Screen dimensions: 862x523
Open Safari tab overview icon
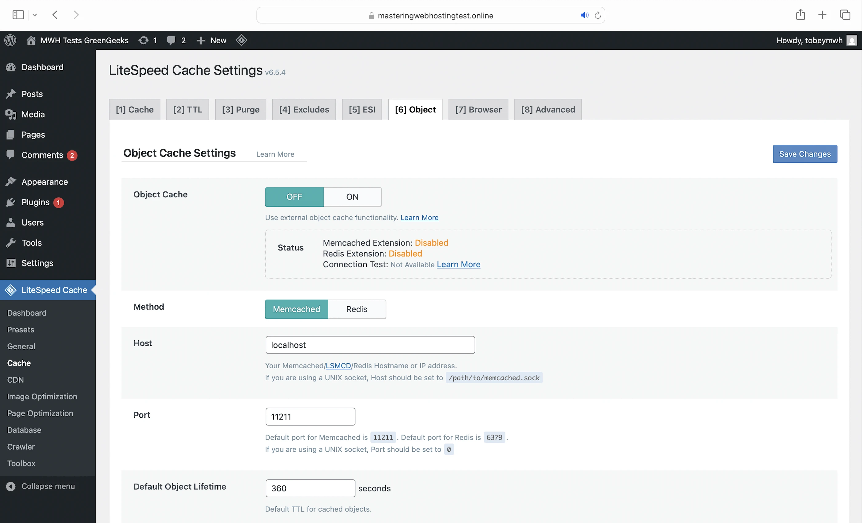point(845,15)
